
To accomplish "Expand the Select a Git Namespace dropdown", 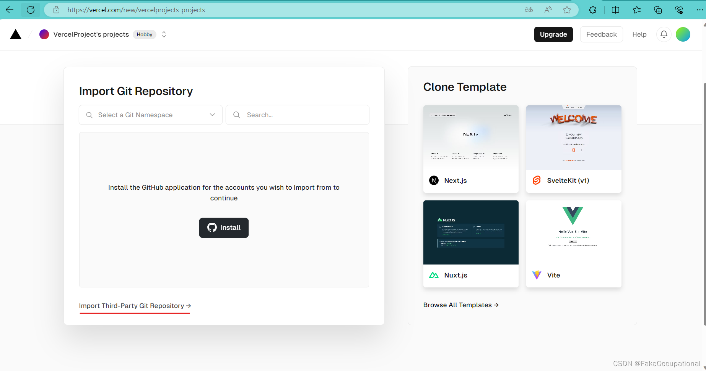I will coord(151,115).
